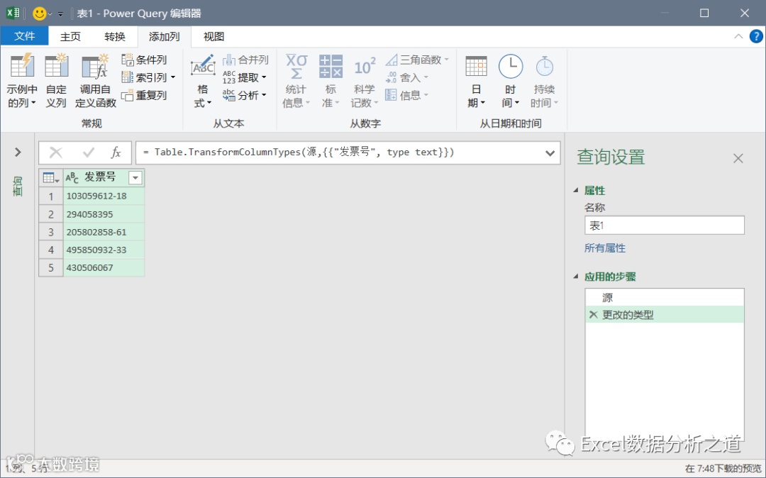Open the Time (时间) menu
The image size is (766, 478).
click(511, 81)
